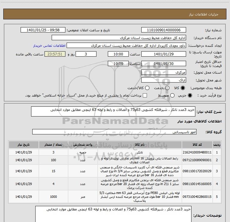This screenshot has width=230, height=222.
Task: Click the جزئیات اطلاعات نیاز header title
Action: pos(204,14)
